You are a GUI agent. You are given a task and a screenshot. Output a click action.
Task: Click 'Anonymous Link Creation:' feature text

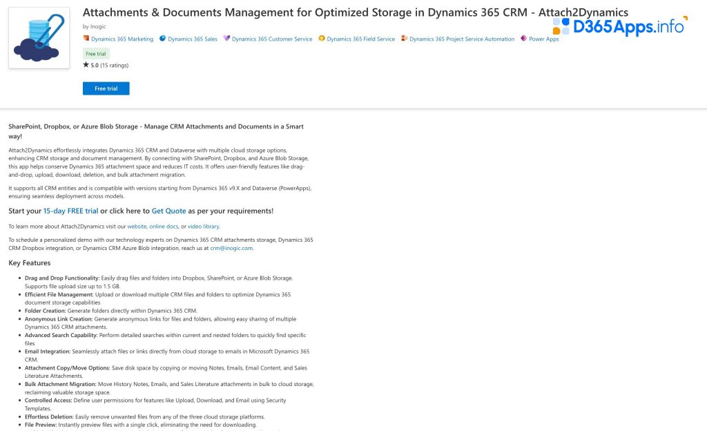[x=59, y=318]
